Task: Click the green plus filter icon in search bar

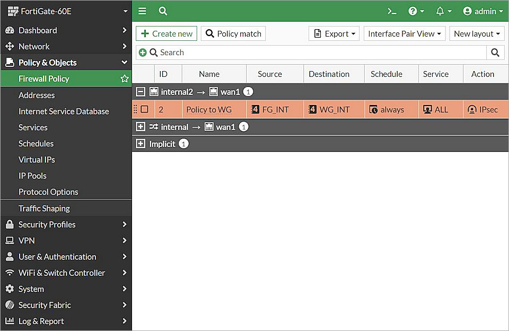Action: click(143, 53)
